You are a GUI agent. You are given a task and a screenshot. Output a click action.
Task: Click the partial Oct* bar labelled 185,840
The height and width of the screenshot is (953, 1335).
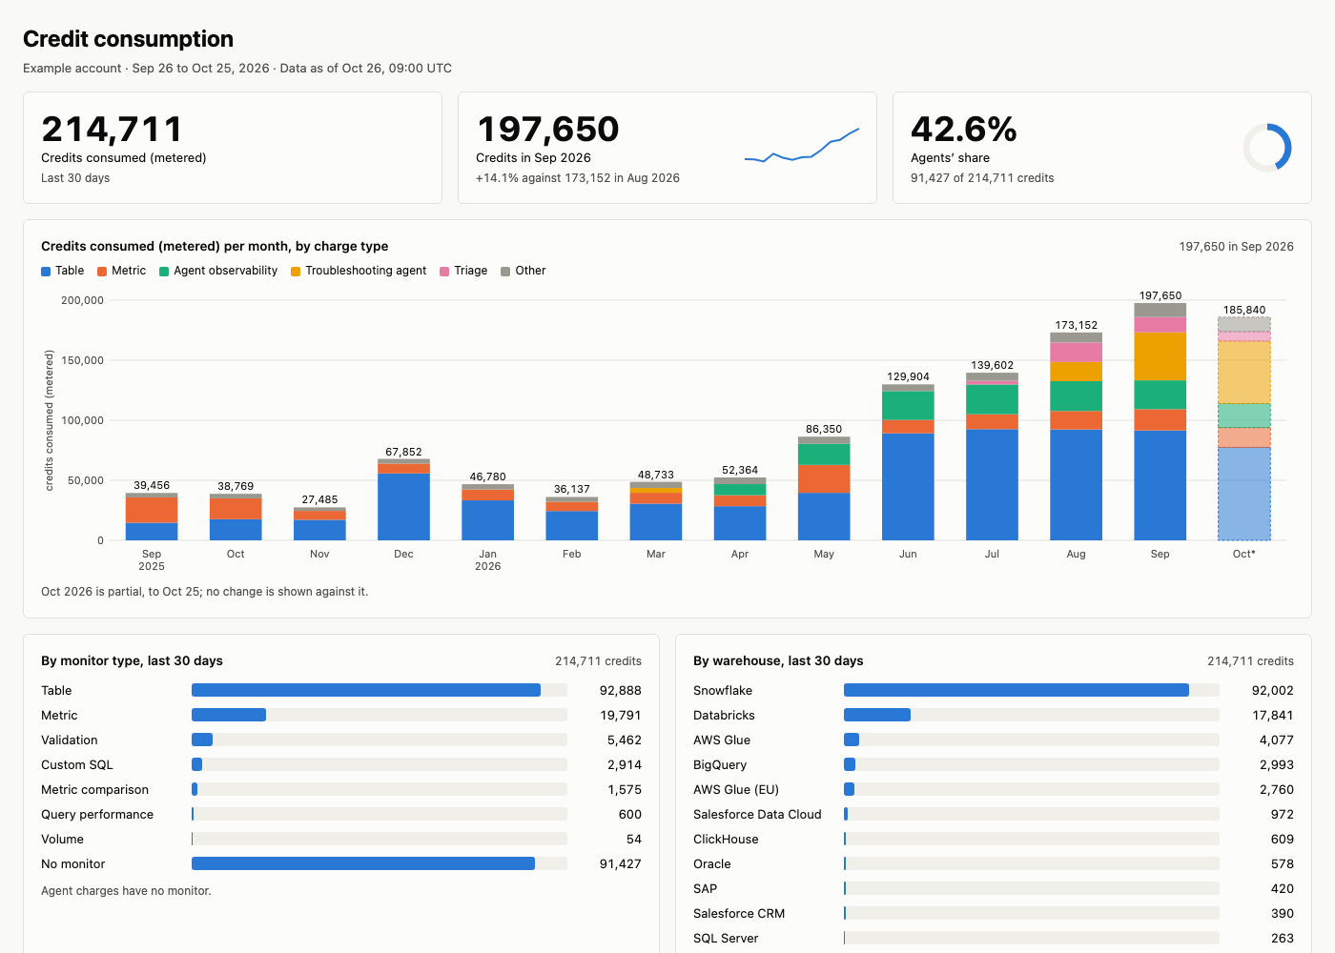(1244, 429)
